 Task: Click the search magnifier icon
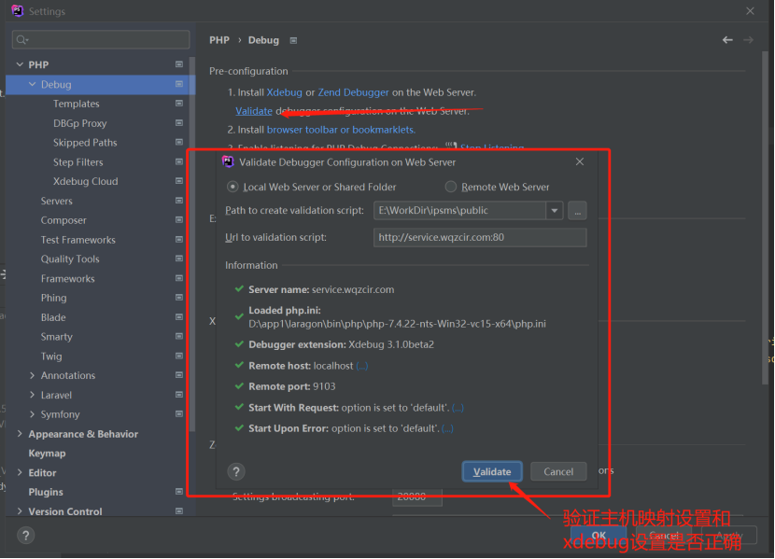coord(21,39)
